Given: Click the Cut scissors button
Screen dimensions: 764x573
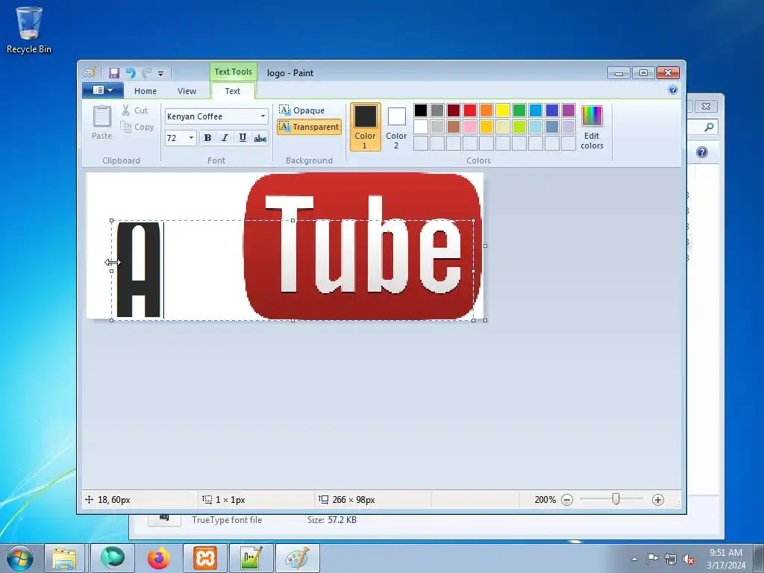Looking at the screenshot, I should point(135,110).
